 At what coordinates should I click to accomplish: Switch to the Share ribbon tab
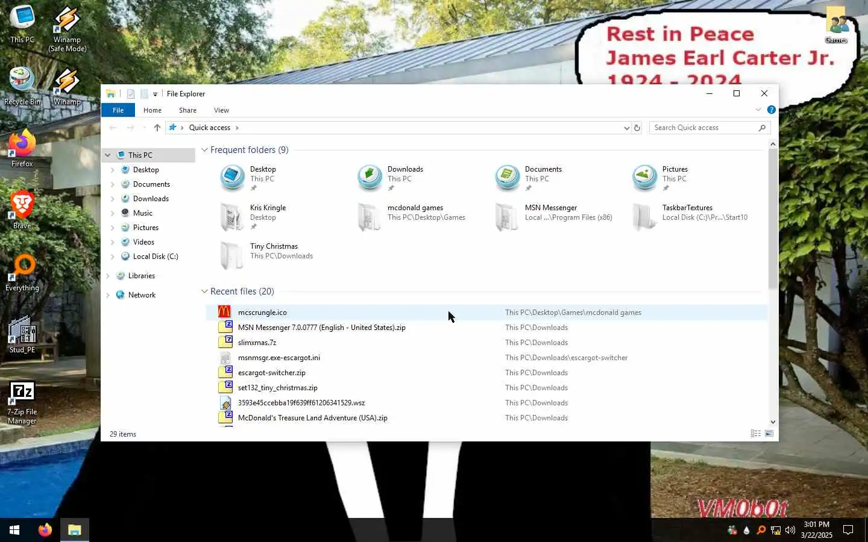click(x=187, y=110)
